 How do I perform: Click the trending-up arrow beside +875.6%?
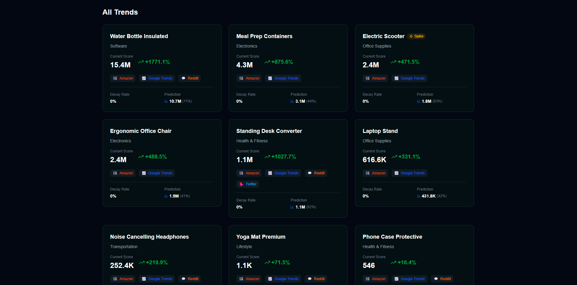pos(267,62)
